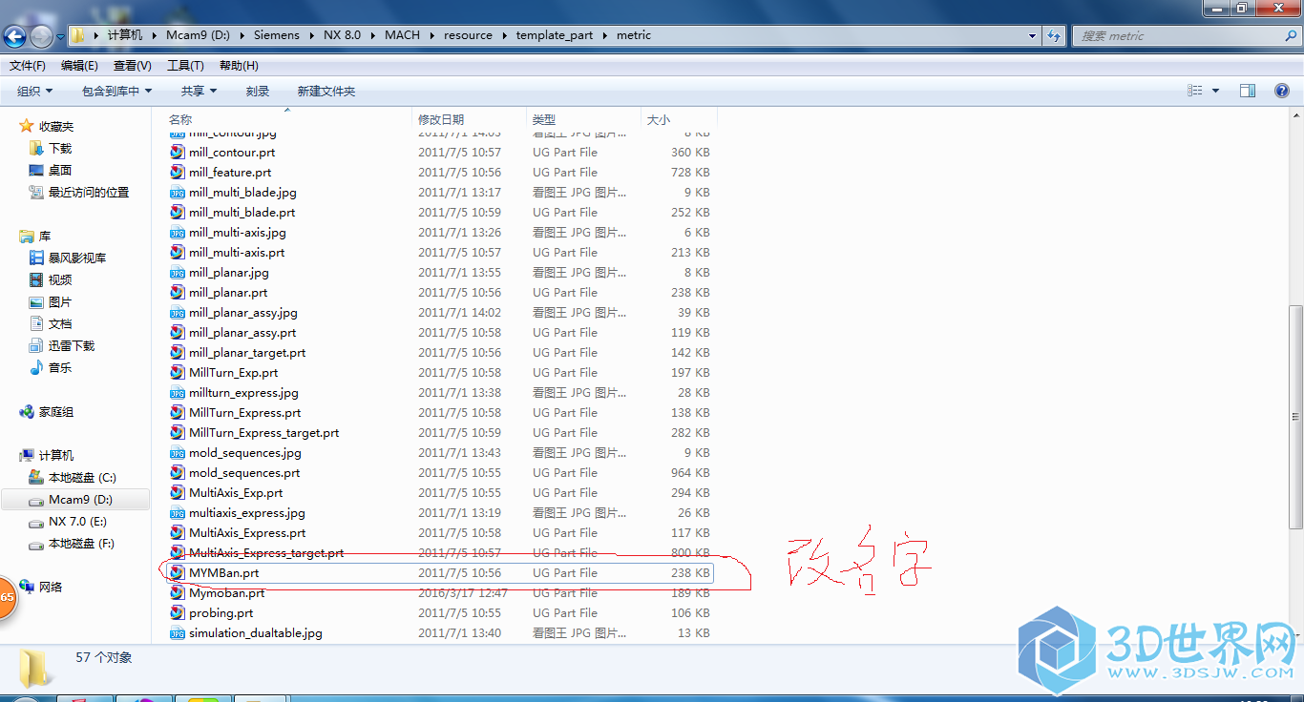Click the simulation_dualtable.jpg image icon
1304x702 pixels.
178,632
